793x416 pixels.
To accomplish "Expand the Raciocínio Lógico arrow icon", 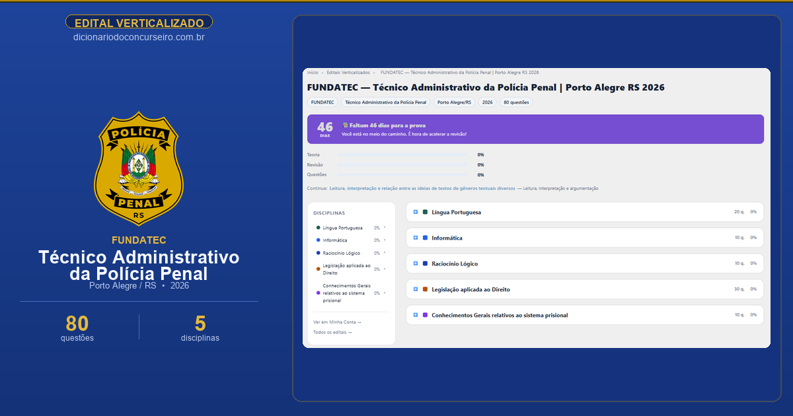I will coord(416,263).
